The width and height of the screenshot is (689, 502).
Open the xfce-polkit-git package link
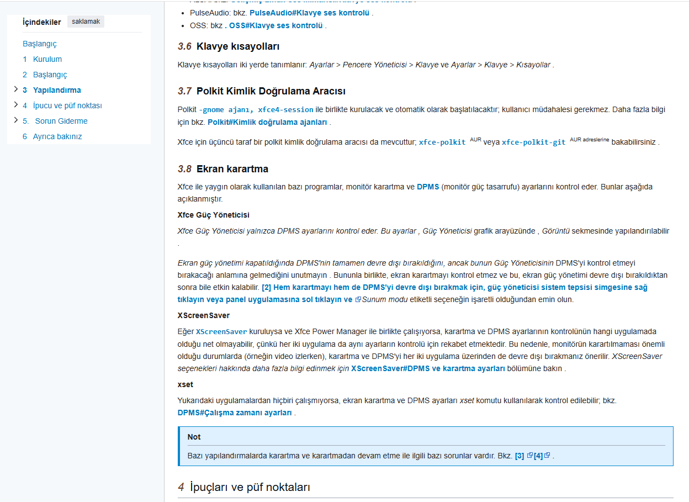point(533,142)
